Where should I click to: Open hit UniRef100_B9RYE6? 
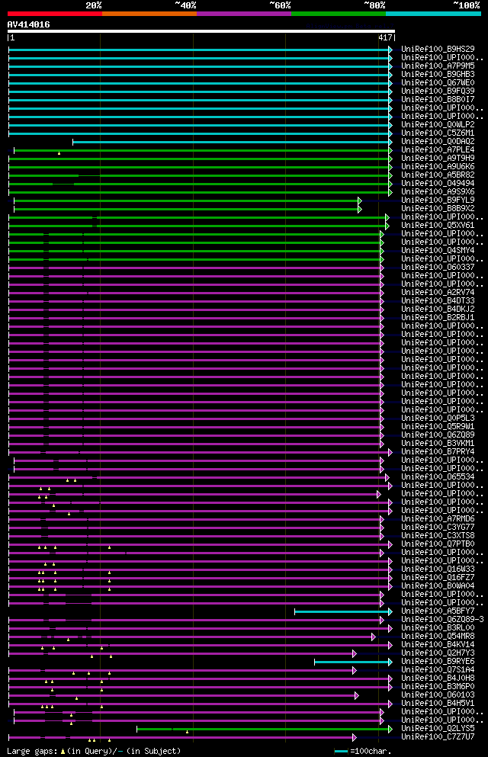pyautogui.click(x=438, y=662)
